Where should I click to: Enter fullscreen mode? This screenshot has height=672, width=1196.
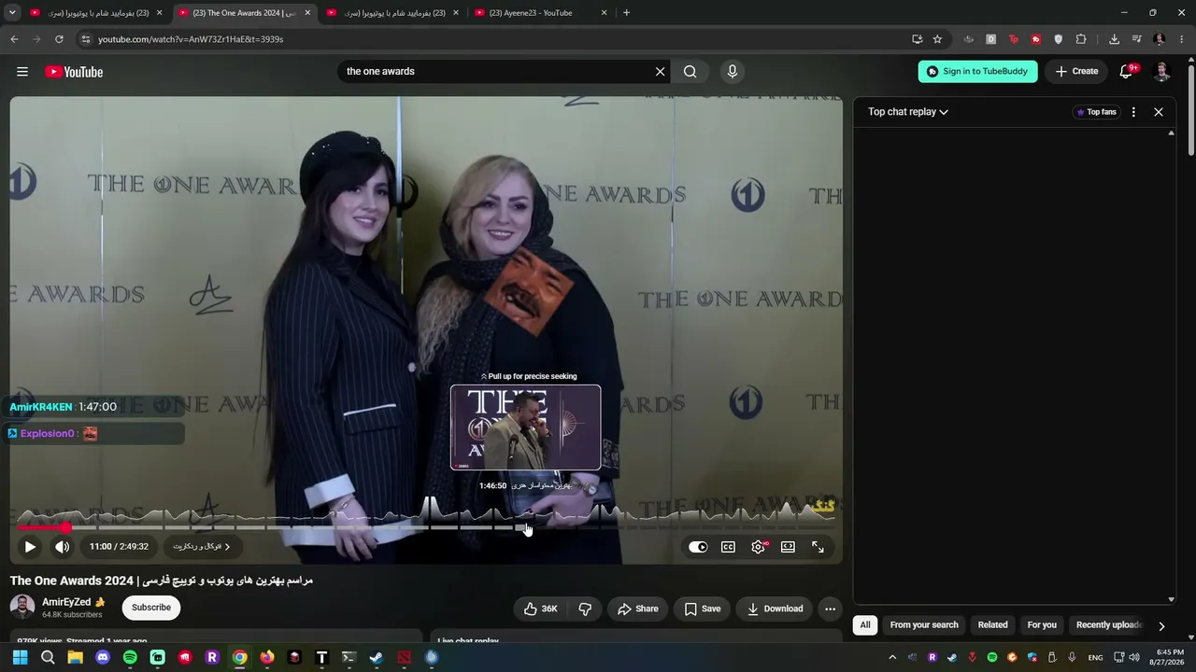818,547
